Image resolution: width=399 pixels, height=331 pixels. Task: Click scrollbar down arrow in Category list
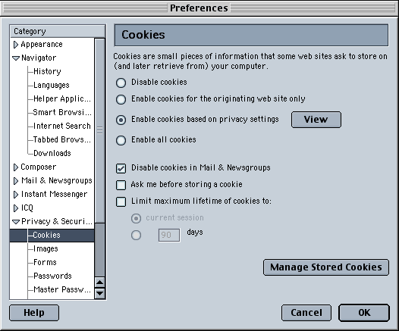[100, 293]
